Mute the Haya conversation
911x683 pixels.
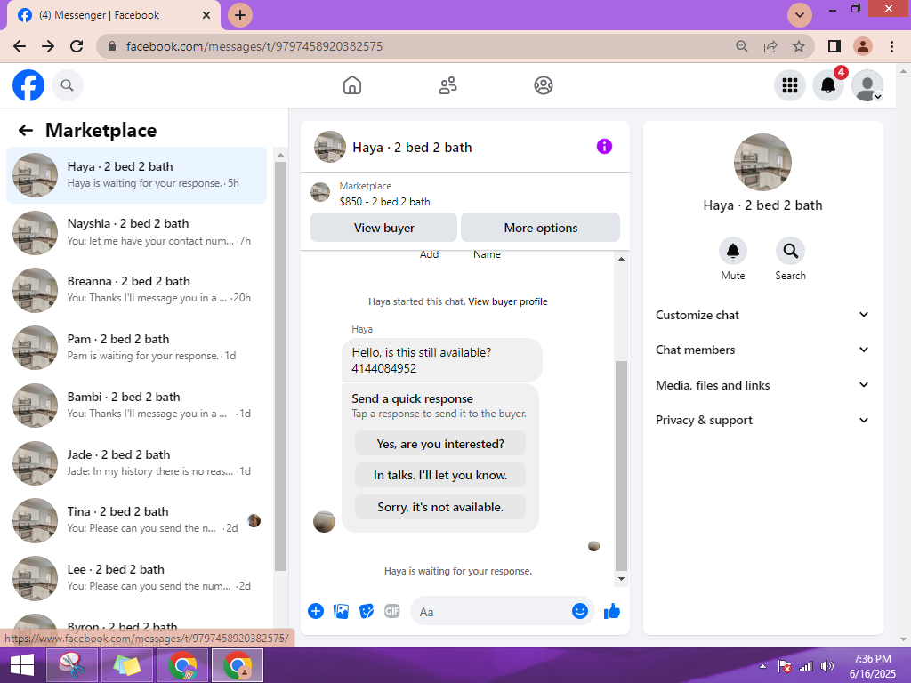tap(733, 251)
